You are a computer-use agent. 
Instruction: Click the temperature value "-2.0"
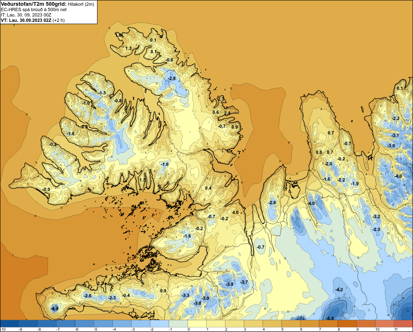[328, 164]
